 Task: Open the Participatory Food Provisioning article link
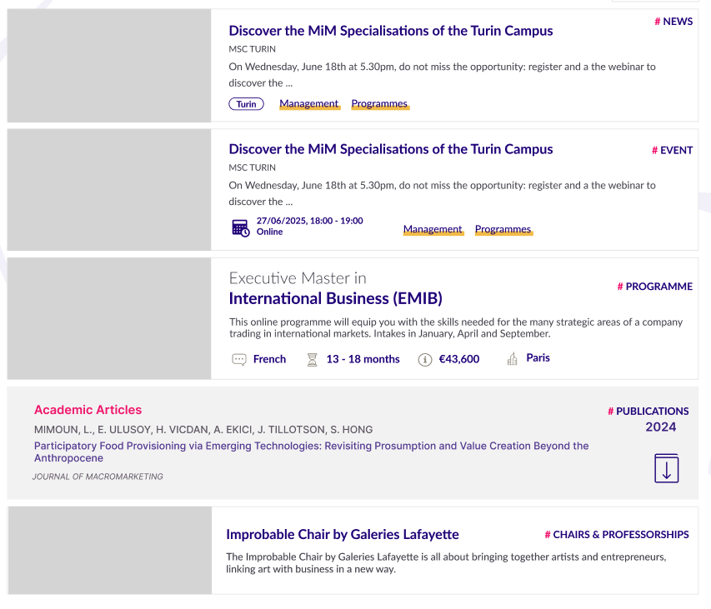311,452
